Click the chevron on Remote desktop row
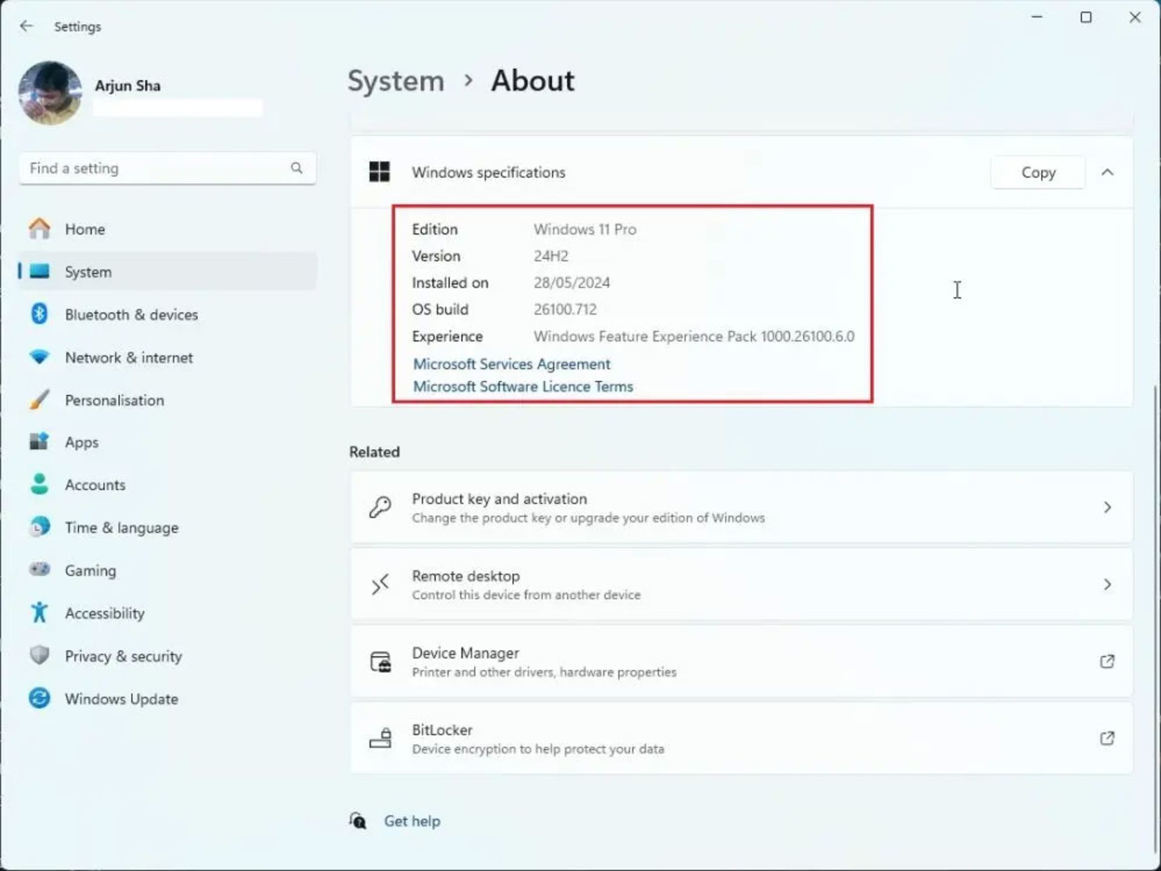The width and height of the screenshot is (1161, 871). coord(1107,584)
